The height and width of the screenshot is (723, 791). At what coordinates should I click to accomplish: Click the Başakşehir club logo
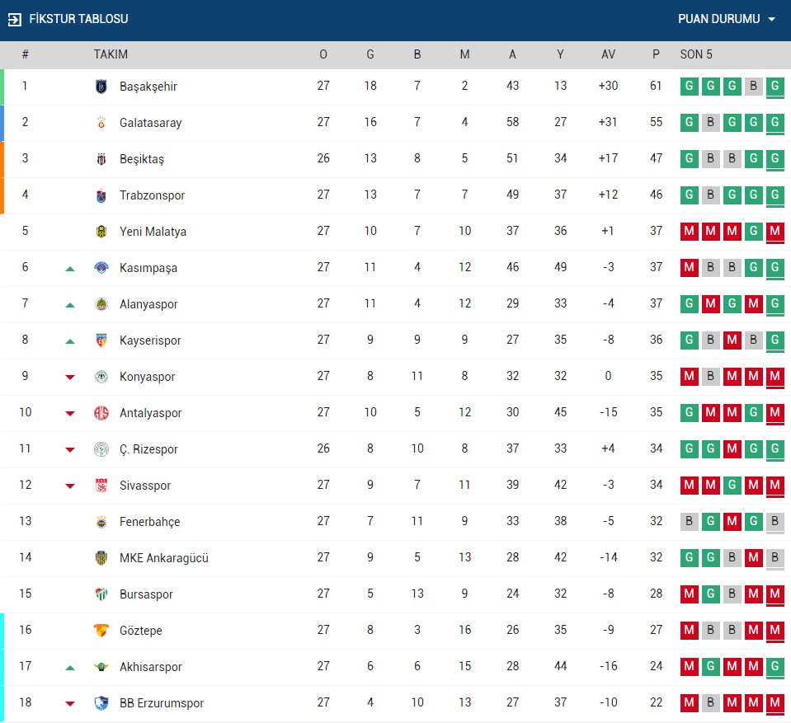(101, 87)
